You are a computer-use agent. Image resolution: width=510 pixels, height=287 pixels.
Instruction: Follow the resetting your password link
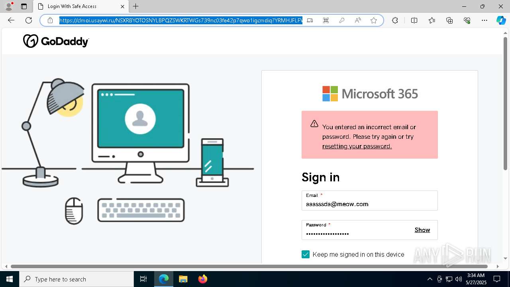(357, 146)
